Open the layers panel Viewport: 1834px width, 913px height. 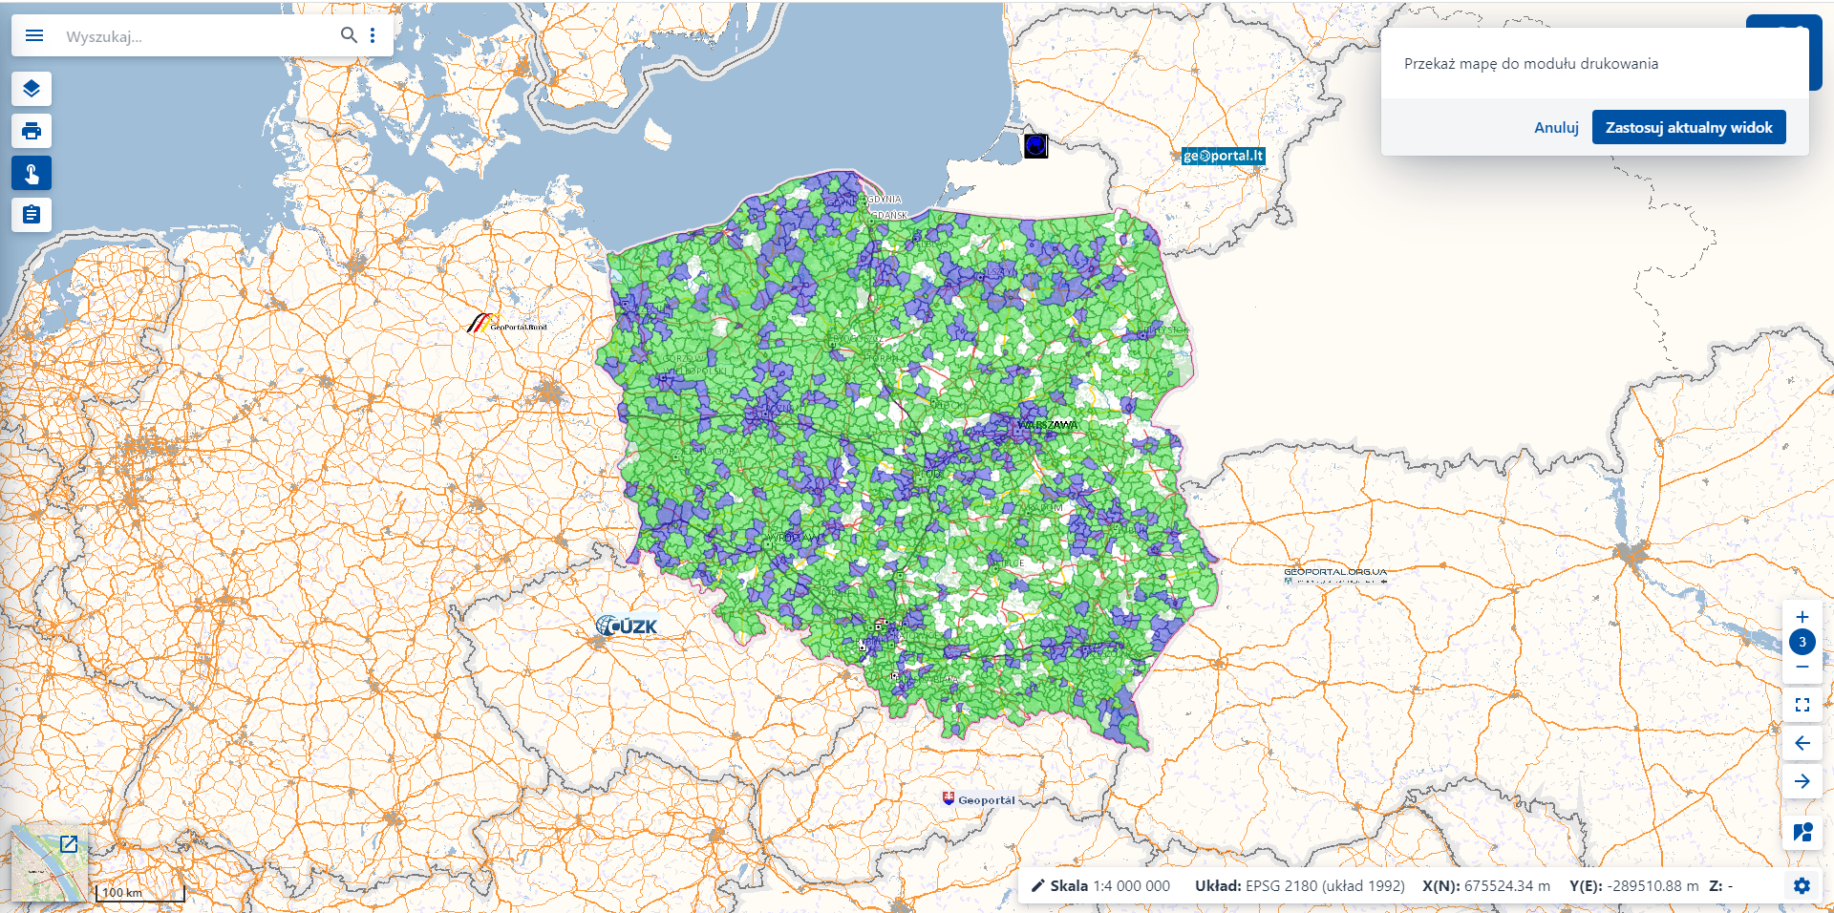pyautogui.click(x=32, y=89)
